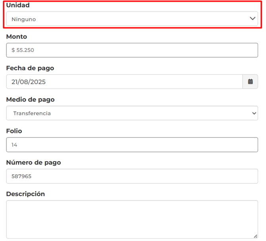
Task: Click the Unidad field label
Action: pyautogui.click(x=18, y=5)
